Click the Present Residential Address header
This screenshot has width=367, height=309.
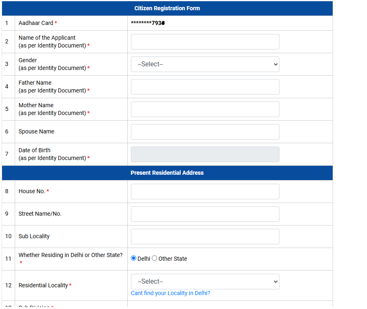pyautogui.click(x=167, y=173)
